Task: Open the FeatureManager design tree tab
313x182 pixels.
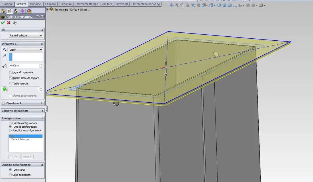Action: pyautogui.click(x=3, y=11)
